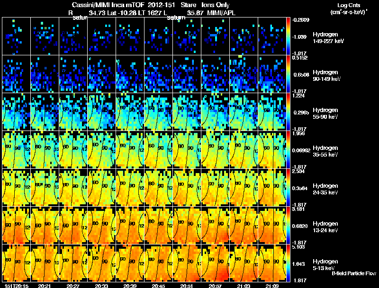Open the 13-24 keV panel at 20:15

tap(16, 225)
